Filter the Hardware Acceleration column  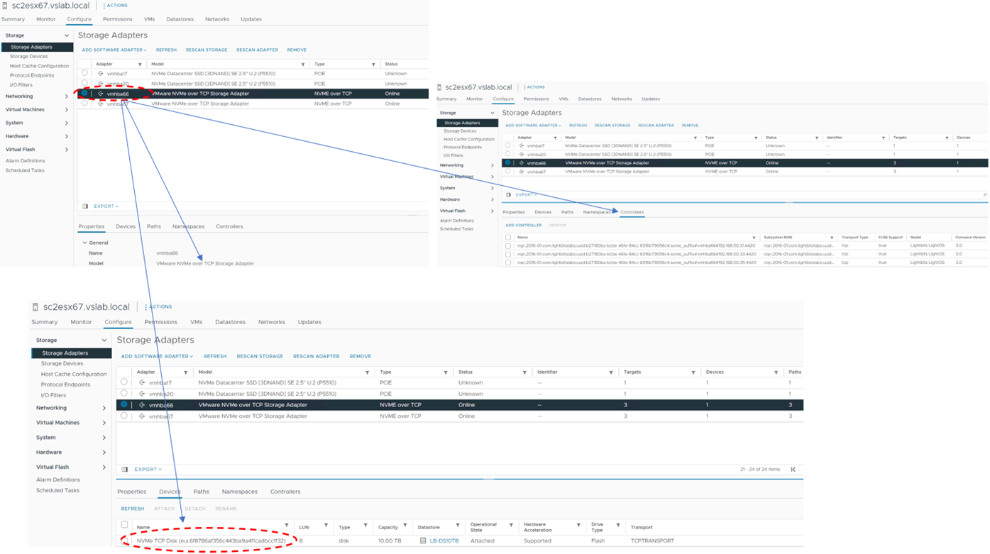point(579,526)
